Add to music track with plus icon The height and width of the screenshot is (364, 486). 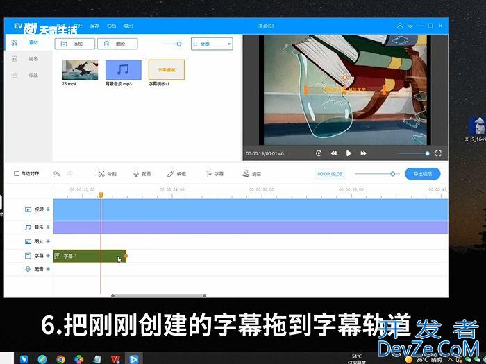click(48, 227)
